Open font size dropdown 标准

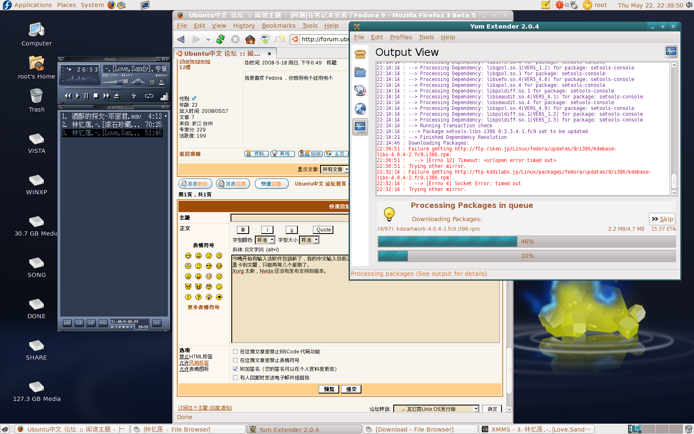pyautogui.click(x=309, y=240)
